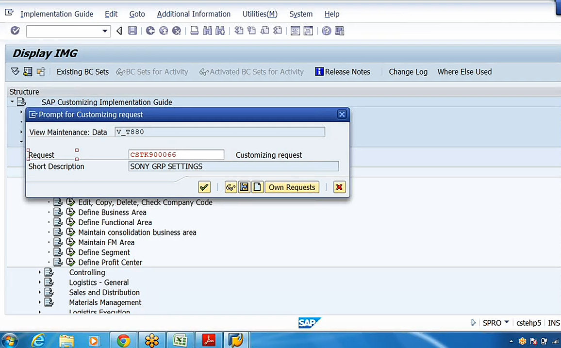Click the blue Release Notes info icon
This screenshot has width=561, height=348.
[x=319, y=71]
